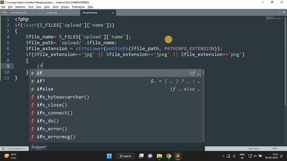Click the taskbar Search box

(126, 156)
